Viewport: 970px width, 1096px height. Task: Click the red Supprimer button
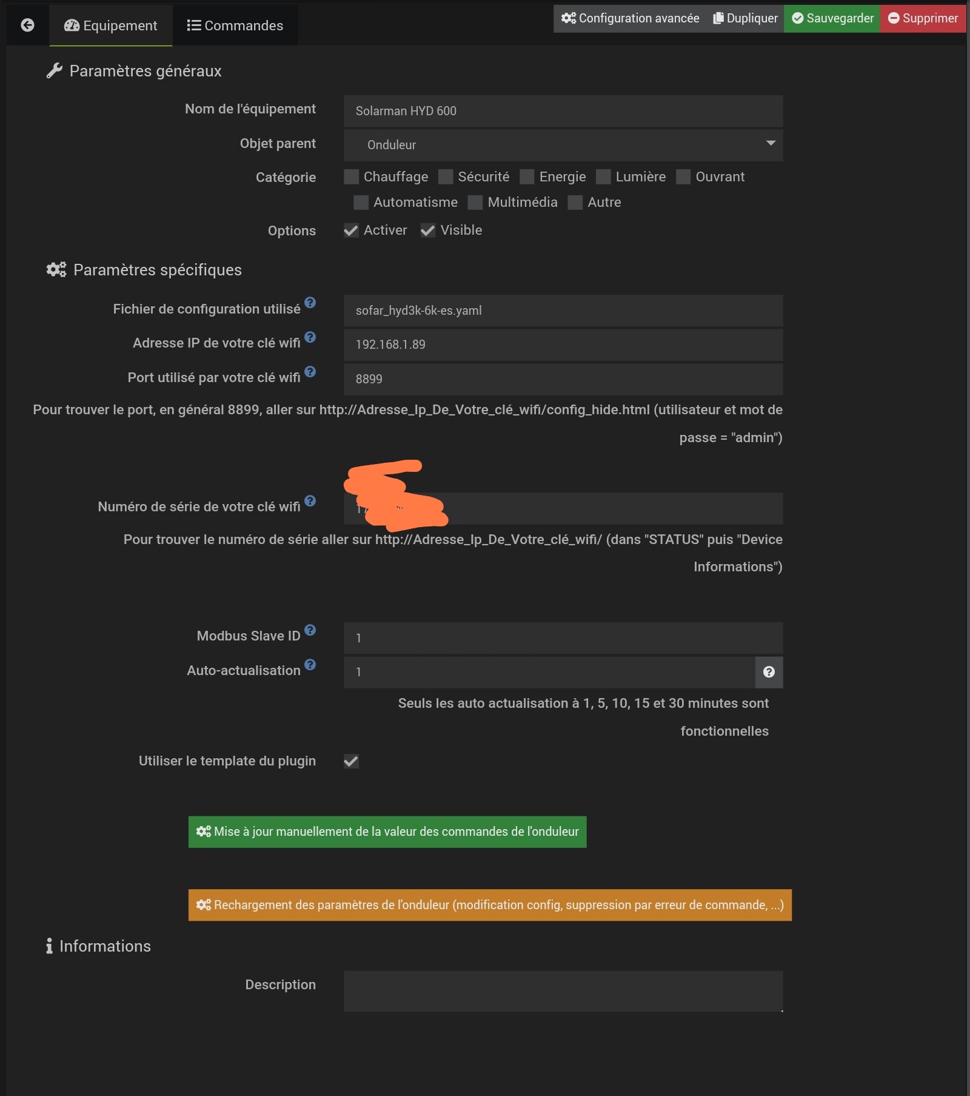(923, 18)
